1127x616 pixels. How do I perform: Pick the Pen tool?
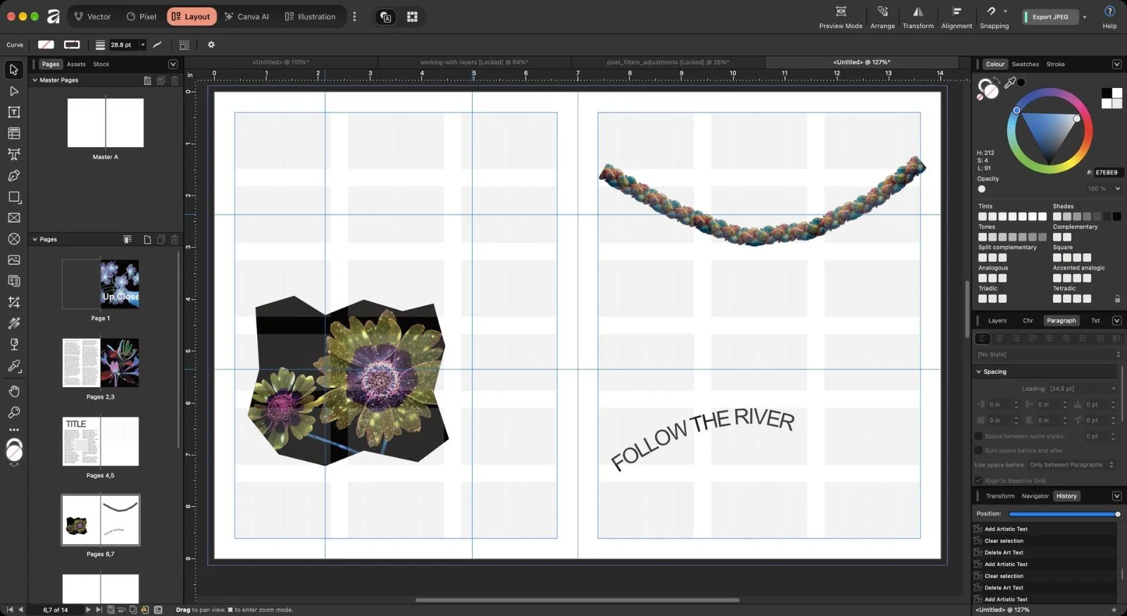(x=13, y=175)
